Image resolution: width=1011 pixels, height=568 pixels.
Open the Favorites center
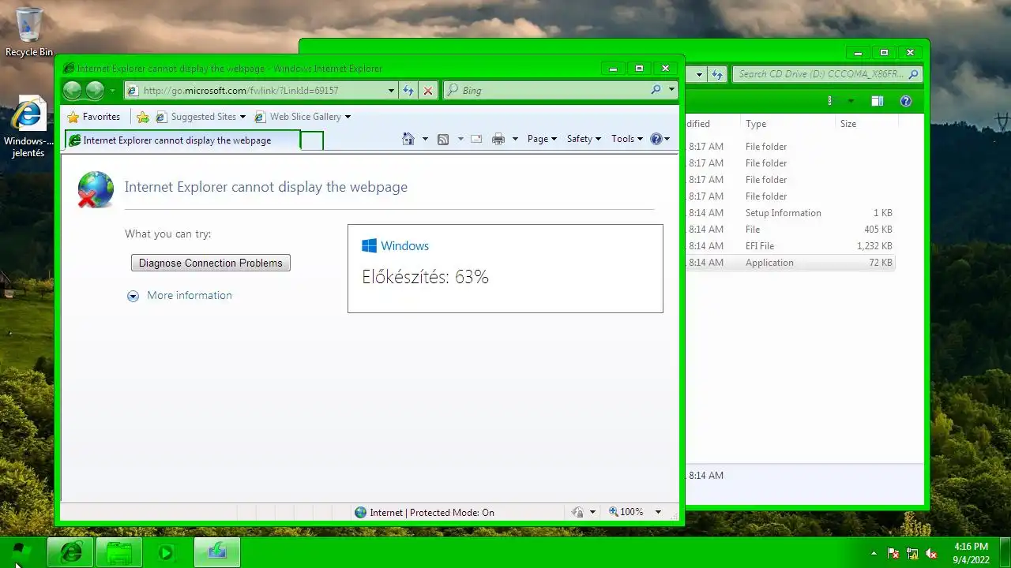point(94,117)
